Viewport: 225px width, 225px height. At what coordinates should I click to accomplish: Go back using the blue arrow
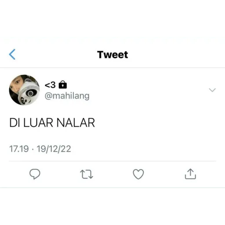[12, 54]
